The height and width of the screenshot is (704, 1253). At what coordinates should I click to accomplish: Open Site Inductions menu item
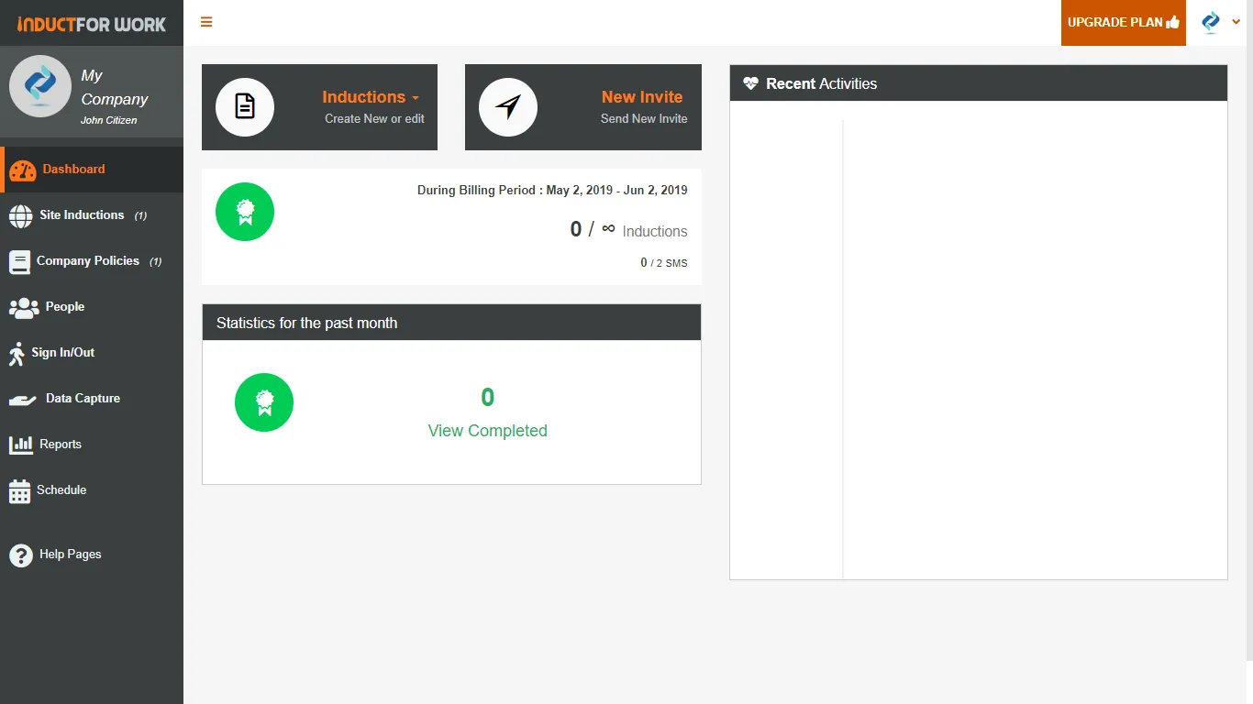(92, 215)
